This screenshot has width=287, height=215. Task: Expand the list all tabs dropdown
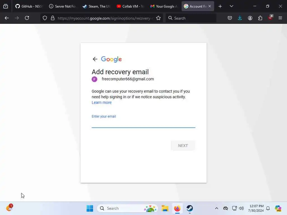(x=231, y=6)
